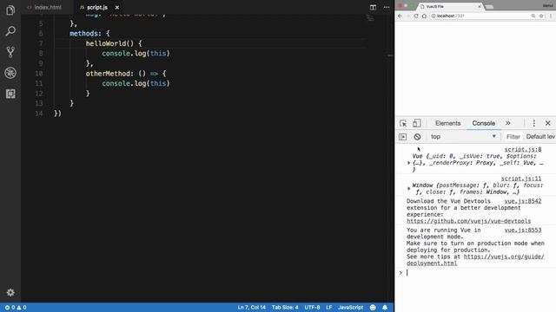Open Source Control view in activity bar
Viewport: 556px width, 312px height.
tap(10, 52)
